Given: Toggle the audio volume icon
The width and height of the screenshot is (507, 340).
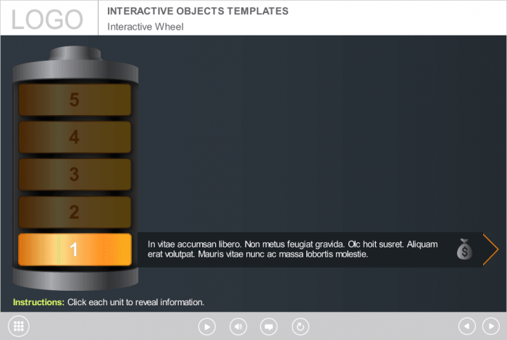Looking at the screenshot, I should pos(238,327).
